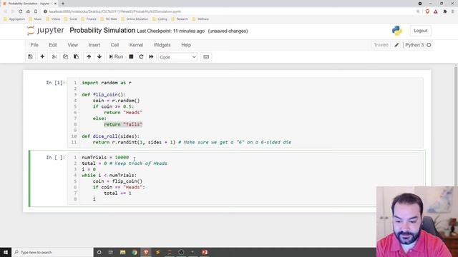Click the browser back arrow
Viewport: 458px width, 257px height.
[x=5, y=11]
